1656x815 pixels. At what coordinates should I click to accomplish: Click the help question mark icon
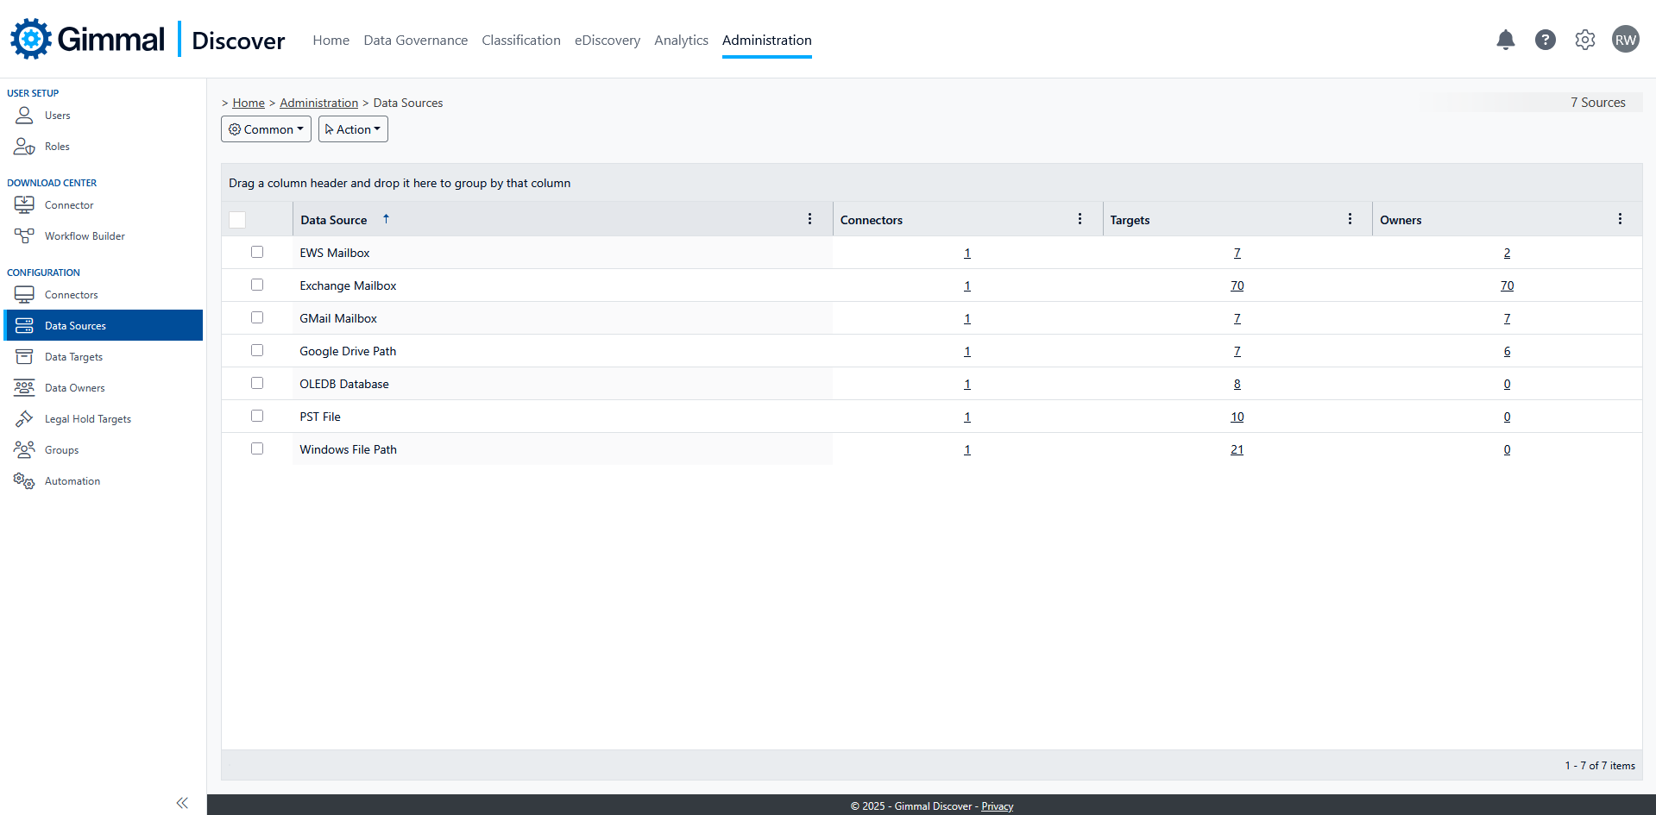click(x=1545, y=40)
